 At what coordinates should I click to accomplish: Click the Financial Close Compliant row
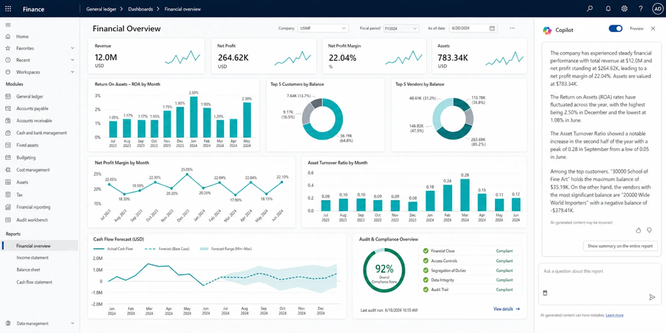470,251
